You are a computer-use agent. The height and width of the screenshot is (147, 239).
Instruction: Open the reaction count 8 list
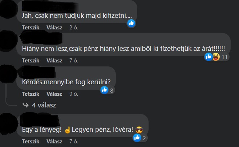[x=112, y=90]
